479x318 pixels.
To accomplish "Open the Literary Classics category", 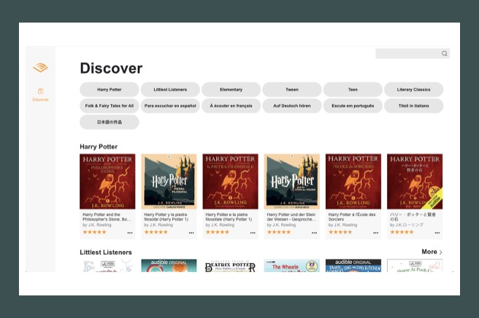I will (413, 90).
